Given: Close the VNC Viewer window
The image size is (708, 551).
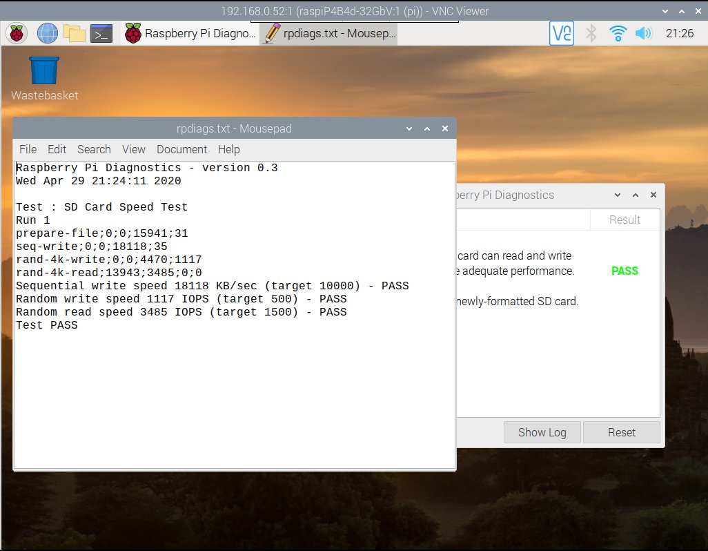Looking at the screenshot, I should [x=698, y=11].
